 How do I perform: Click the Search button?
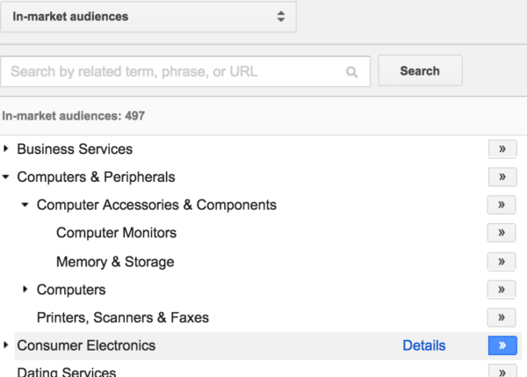coord(420,70)
